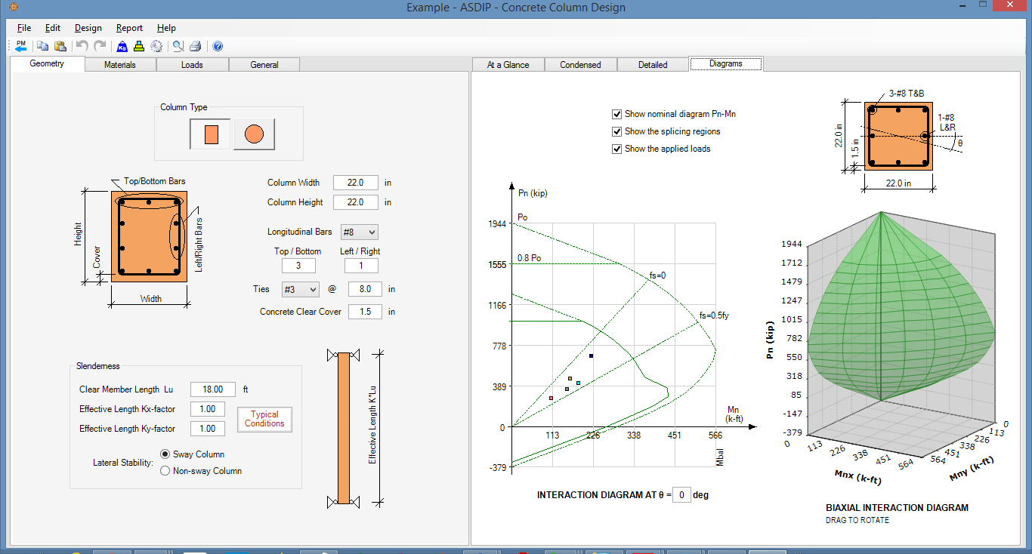
Task: Select the rectangular column type icon
Action: [211, 134]
